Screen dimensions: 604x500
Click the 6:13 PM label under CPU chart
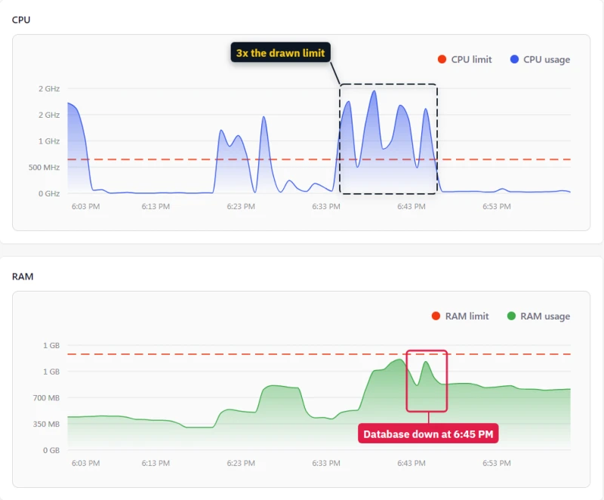click(x=156, y=206)
